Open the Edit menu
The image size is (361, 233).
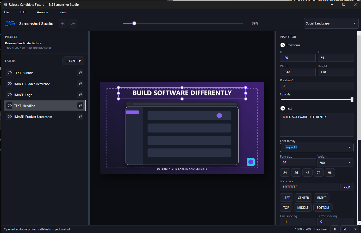point(23,12)
